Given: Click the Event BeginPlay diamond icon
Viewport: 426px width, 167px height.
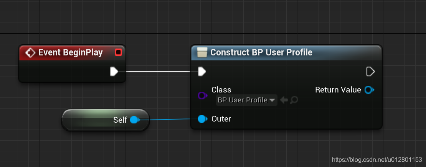Looking at the screenshot, I should click(x=30, y=52).
